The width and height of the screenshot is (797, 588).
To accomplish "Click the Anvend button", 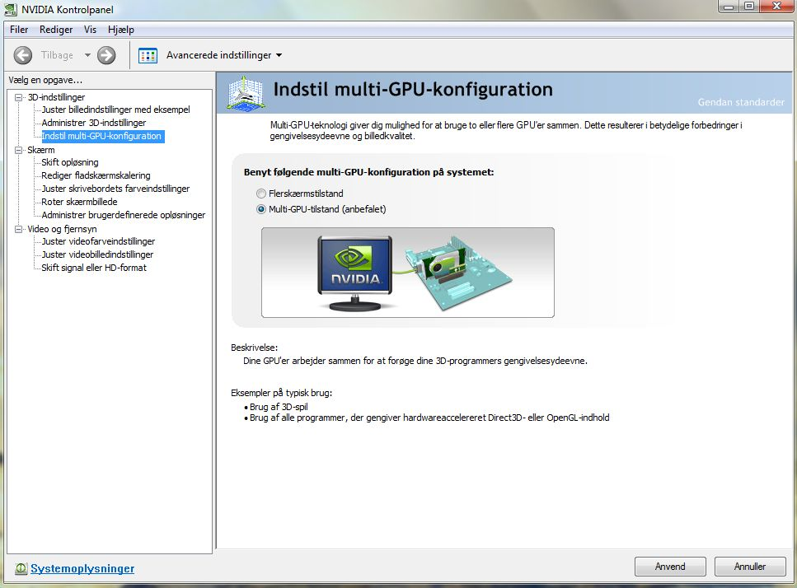I will point(670,567).
